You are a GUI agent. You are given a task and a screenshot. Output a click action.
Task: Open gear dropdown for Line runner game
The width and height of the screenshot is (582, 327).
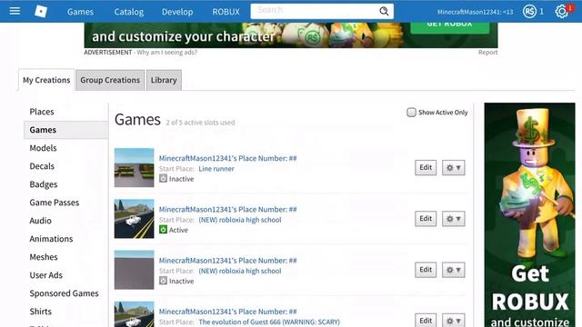[x=453, y=167]
